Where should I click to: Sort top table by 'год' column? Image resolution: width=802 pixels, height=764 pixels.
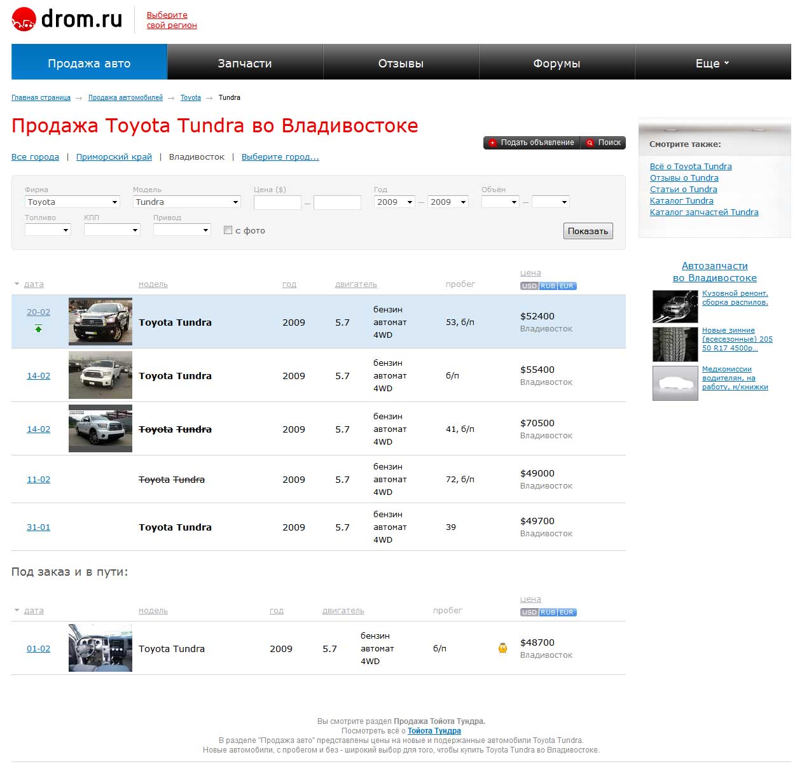pyautogui.click(x=289, y=284)
